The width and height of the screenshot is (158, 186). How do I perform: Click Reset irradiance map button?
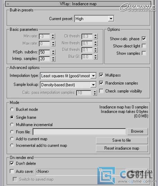(x=122, y=148)
